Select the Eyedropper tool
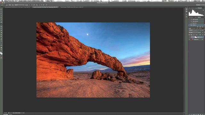The height and width of the screenshot is (115, 205). click(x=1, y=20)
